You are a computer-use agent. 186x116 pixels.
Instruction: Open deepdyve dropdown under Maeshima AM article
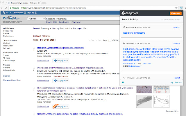point(61,106)
